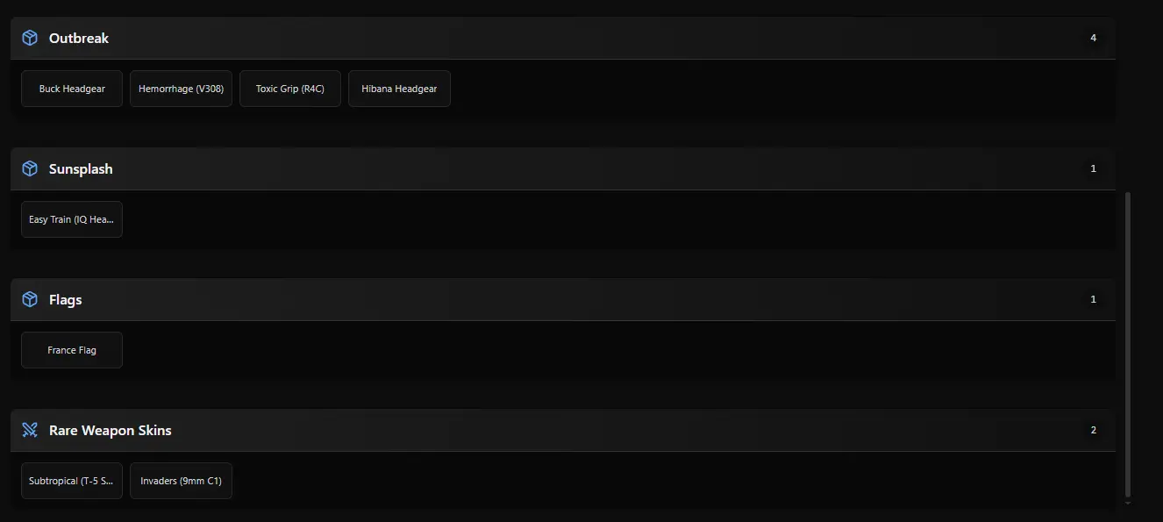Screen dimensions: 1163x522
Task: Click the Flags section box icon
Action: (30, 299)
